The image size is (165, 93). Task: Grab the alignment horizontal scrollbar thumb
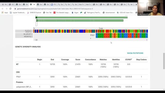[x=36, y=40]
